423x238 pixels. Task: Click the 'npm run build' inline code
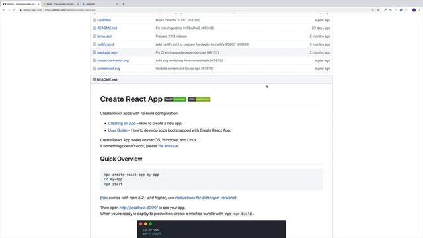coord(239,214)
